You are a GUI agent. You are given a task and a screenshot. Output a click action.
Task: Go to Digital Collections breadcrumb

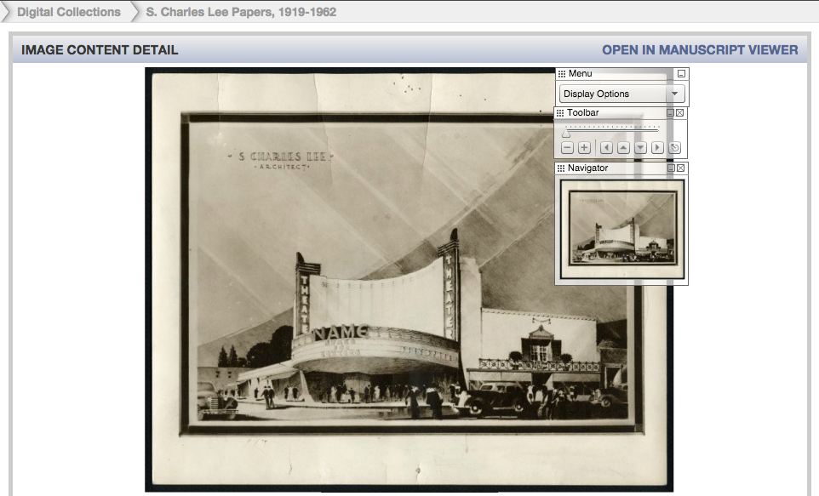[68, 12]
